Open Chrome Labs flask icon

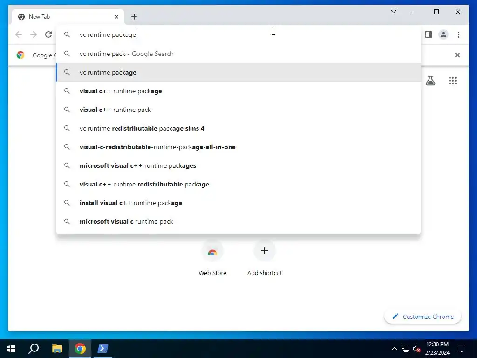click(x=430, y=81)
